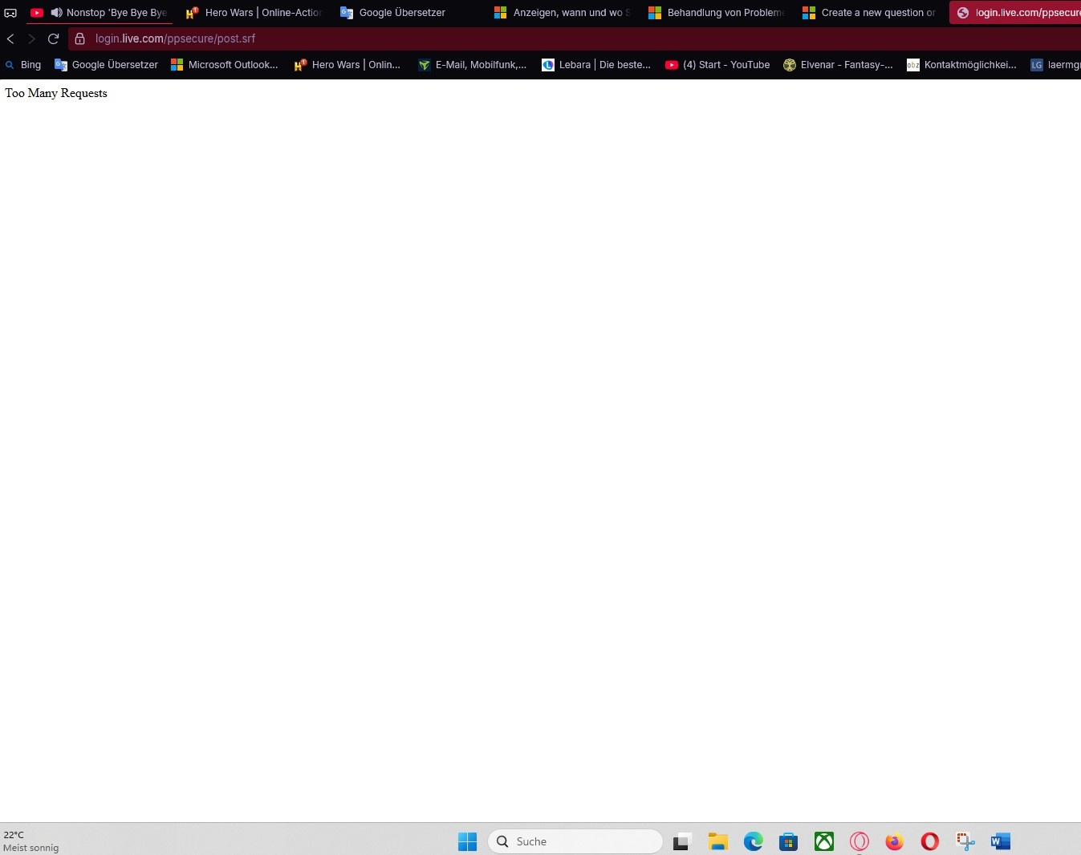Open the tab search icon at top left

(10, 13)
